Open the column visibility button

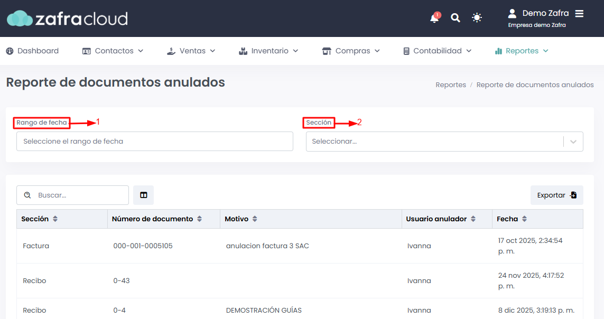(144, 195)
